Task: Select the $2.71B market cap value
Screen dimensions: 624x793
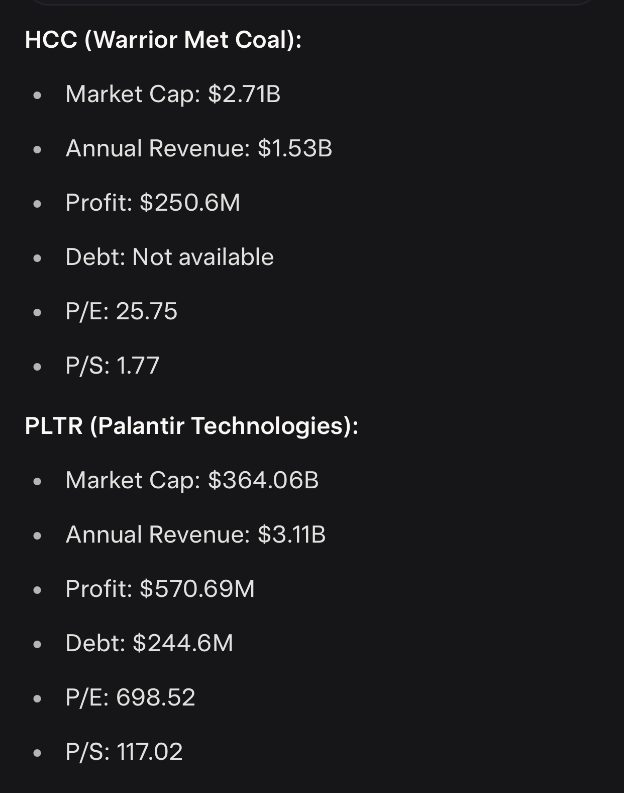Action: tap(244, 94)
